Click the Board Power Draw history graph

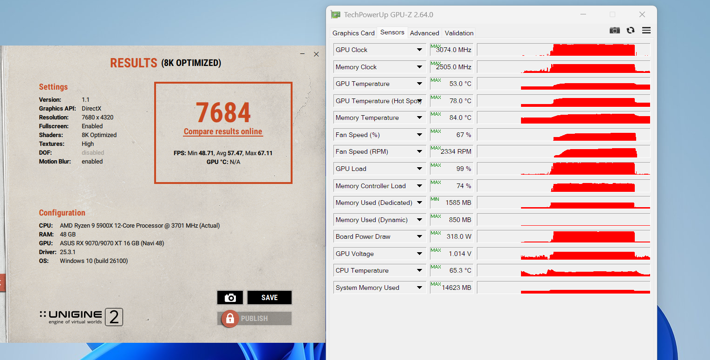click(x=563, y=236)
